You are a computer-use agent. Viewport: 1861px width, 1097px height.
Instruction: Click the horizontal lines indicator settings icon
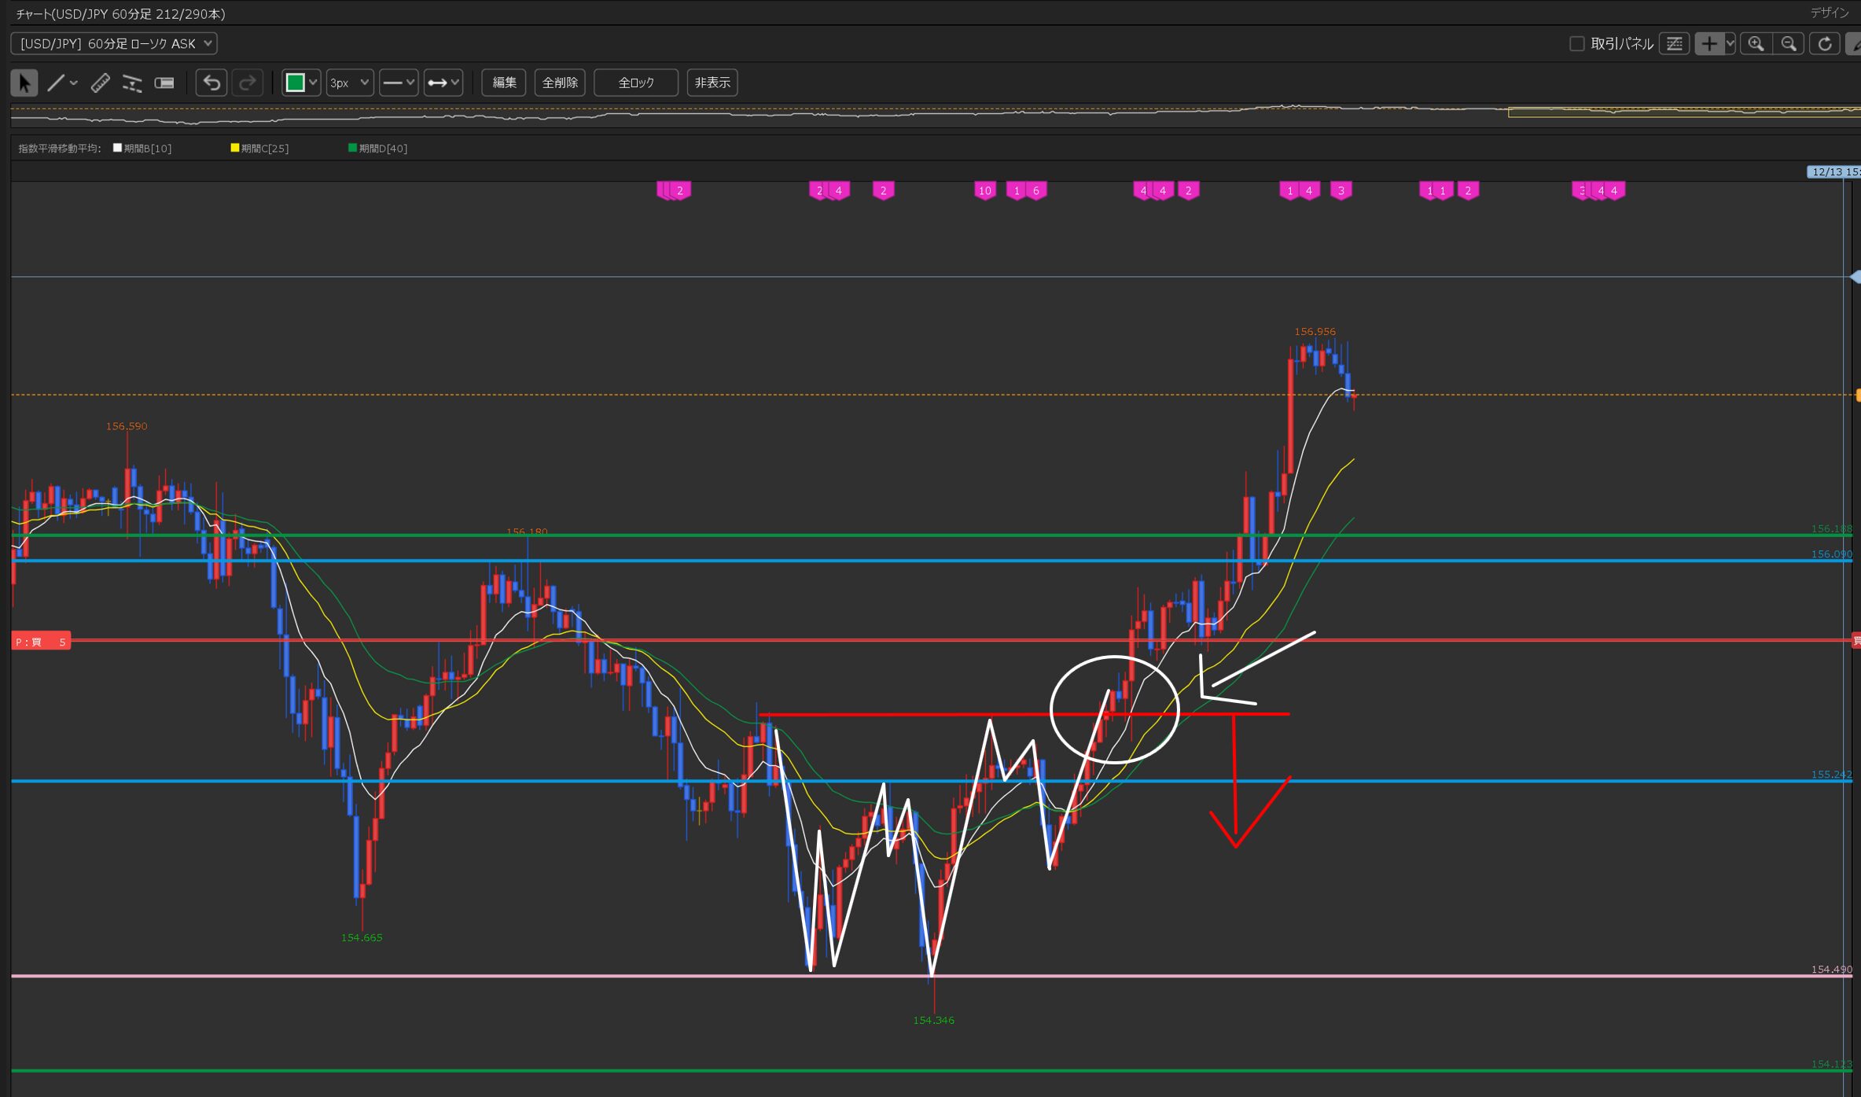1675,44
